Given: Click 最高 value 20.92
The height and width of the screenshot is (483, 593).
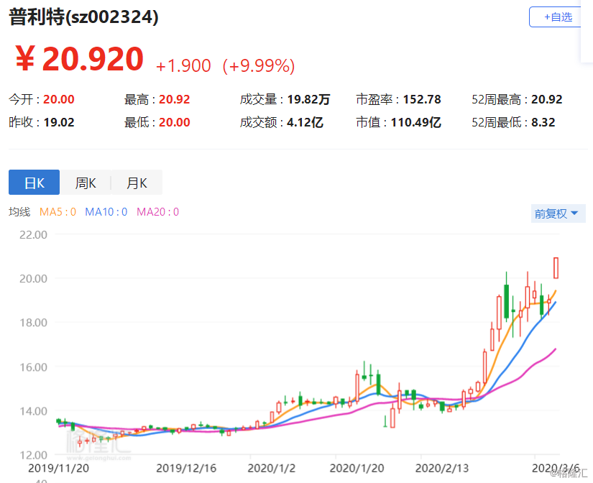Looking at the screenshot, I should 175,99.
